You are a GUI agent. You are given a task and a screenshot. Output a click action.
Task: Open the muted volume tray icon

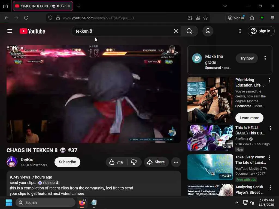click(252, 202)
